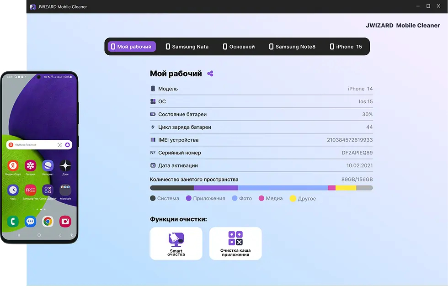Viewport: 448px width, 286px height.
Task: Switch to Samsung Note8 device tab
Action: click(292, 47)
